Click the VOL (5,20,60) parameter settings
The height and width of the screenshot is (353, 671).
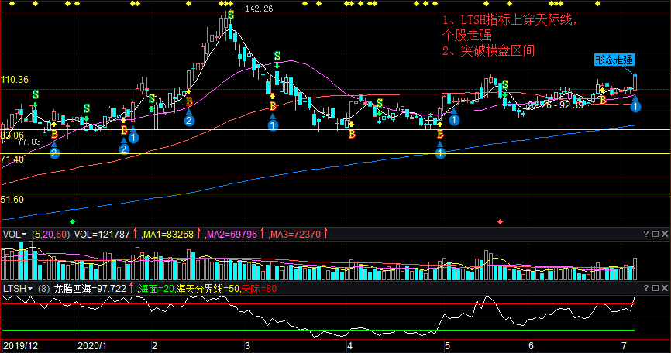[50, 234]
